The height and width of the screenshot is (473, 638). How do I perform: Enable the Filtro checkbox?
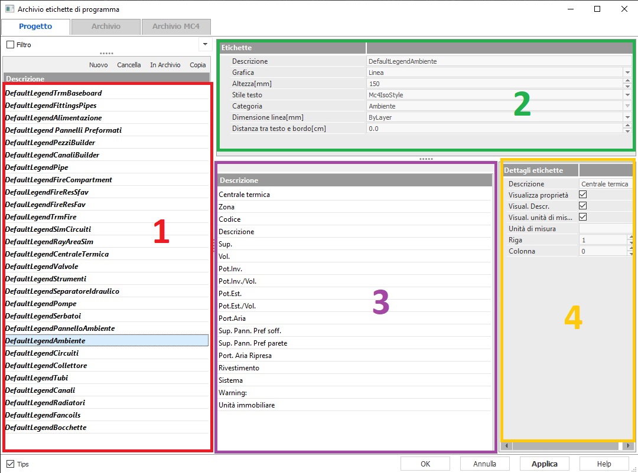11,45
